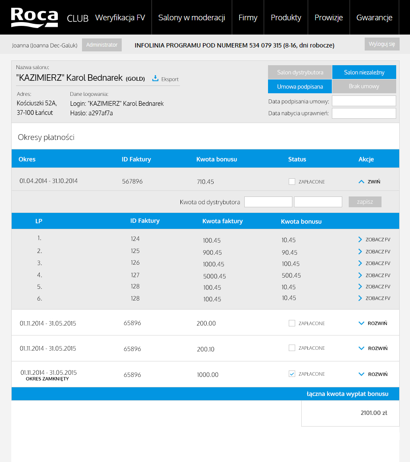Viewport: 410px width, 462px height.
Task: Click Akcje column header
Action: coord(366,159)
